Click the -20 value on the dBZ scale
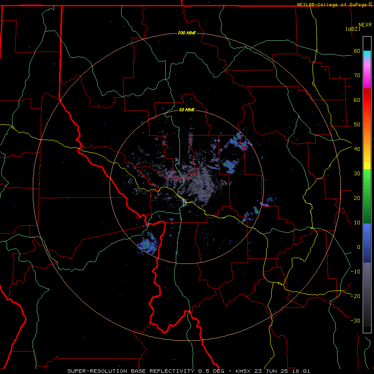Image resolution: width=374 pixels, height=374 pixels. pos(355,296)
